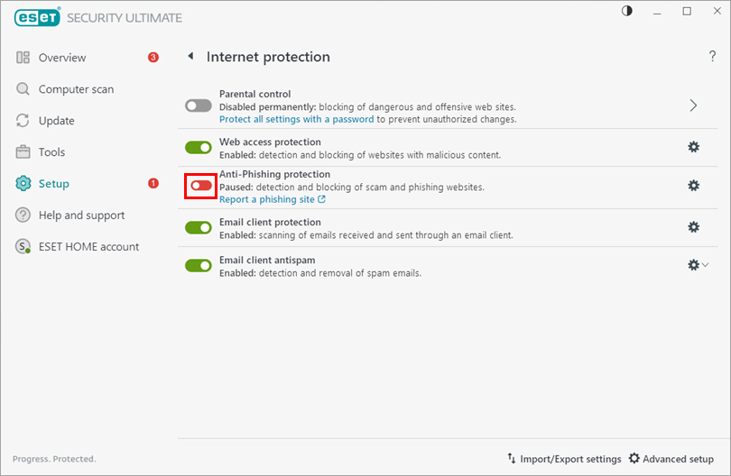Viewport: 731px width, 476px height.
Task: Click the Advanced setup gear icon
Action: 634,459
